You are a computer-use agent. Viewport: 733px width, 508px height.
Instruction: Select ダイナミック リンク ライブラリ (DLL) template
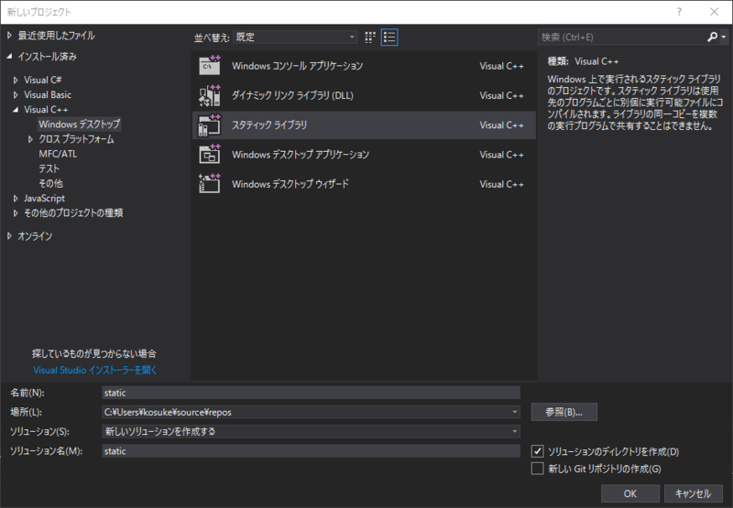(364, 95)
